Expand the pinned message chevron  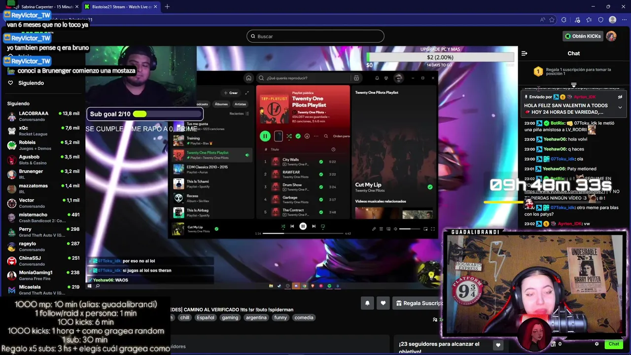pyautogui.click(x=620, y=107)
